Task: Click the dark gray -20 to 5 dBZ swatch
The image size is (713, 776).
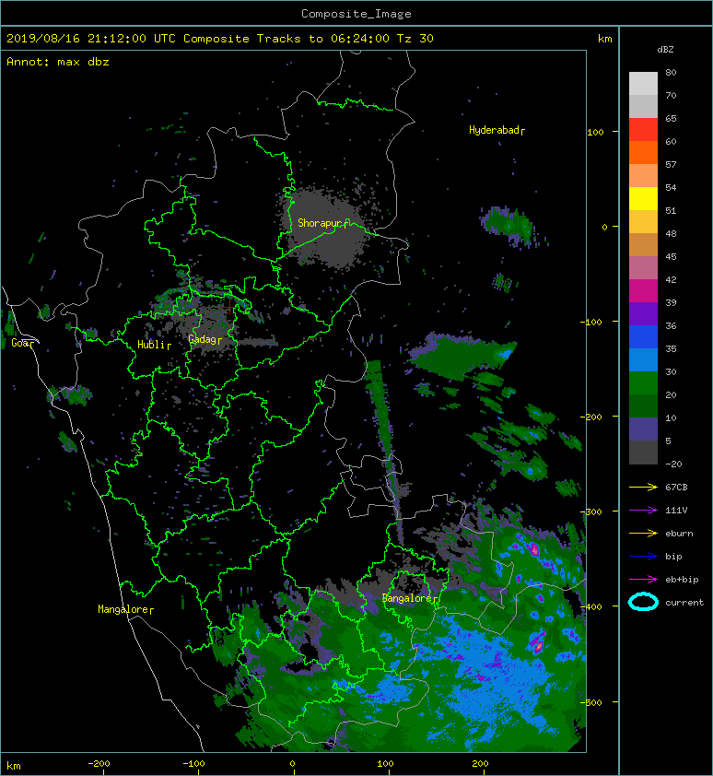Action: [643, 453]
